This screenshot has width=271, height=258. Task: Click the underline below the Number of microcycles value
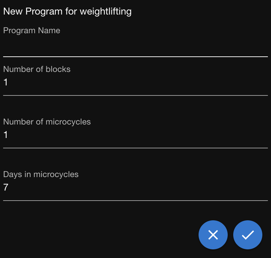click(135, 148)
